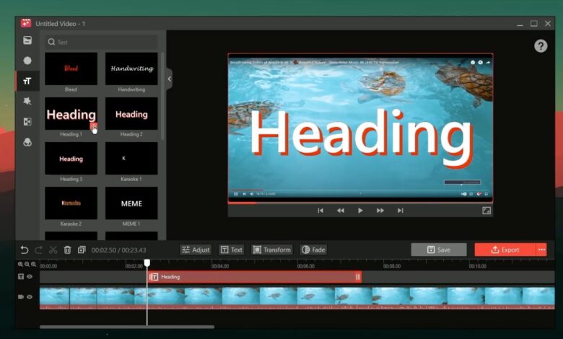Click the Undo arrow icon
The image size is (563, 339).
point(25,250)
